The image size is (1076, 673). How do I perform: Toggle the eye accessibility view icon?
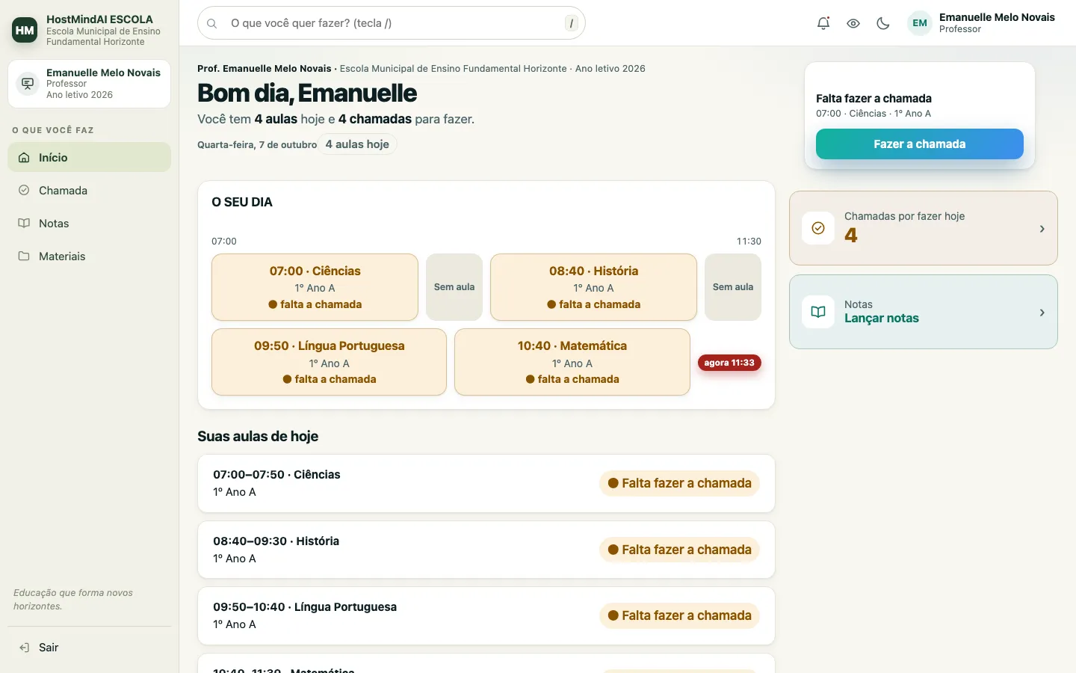[853, 23]
